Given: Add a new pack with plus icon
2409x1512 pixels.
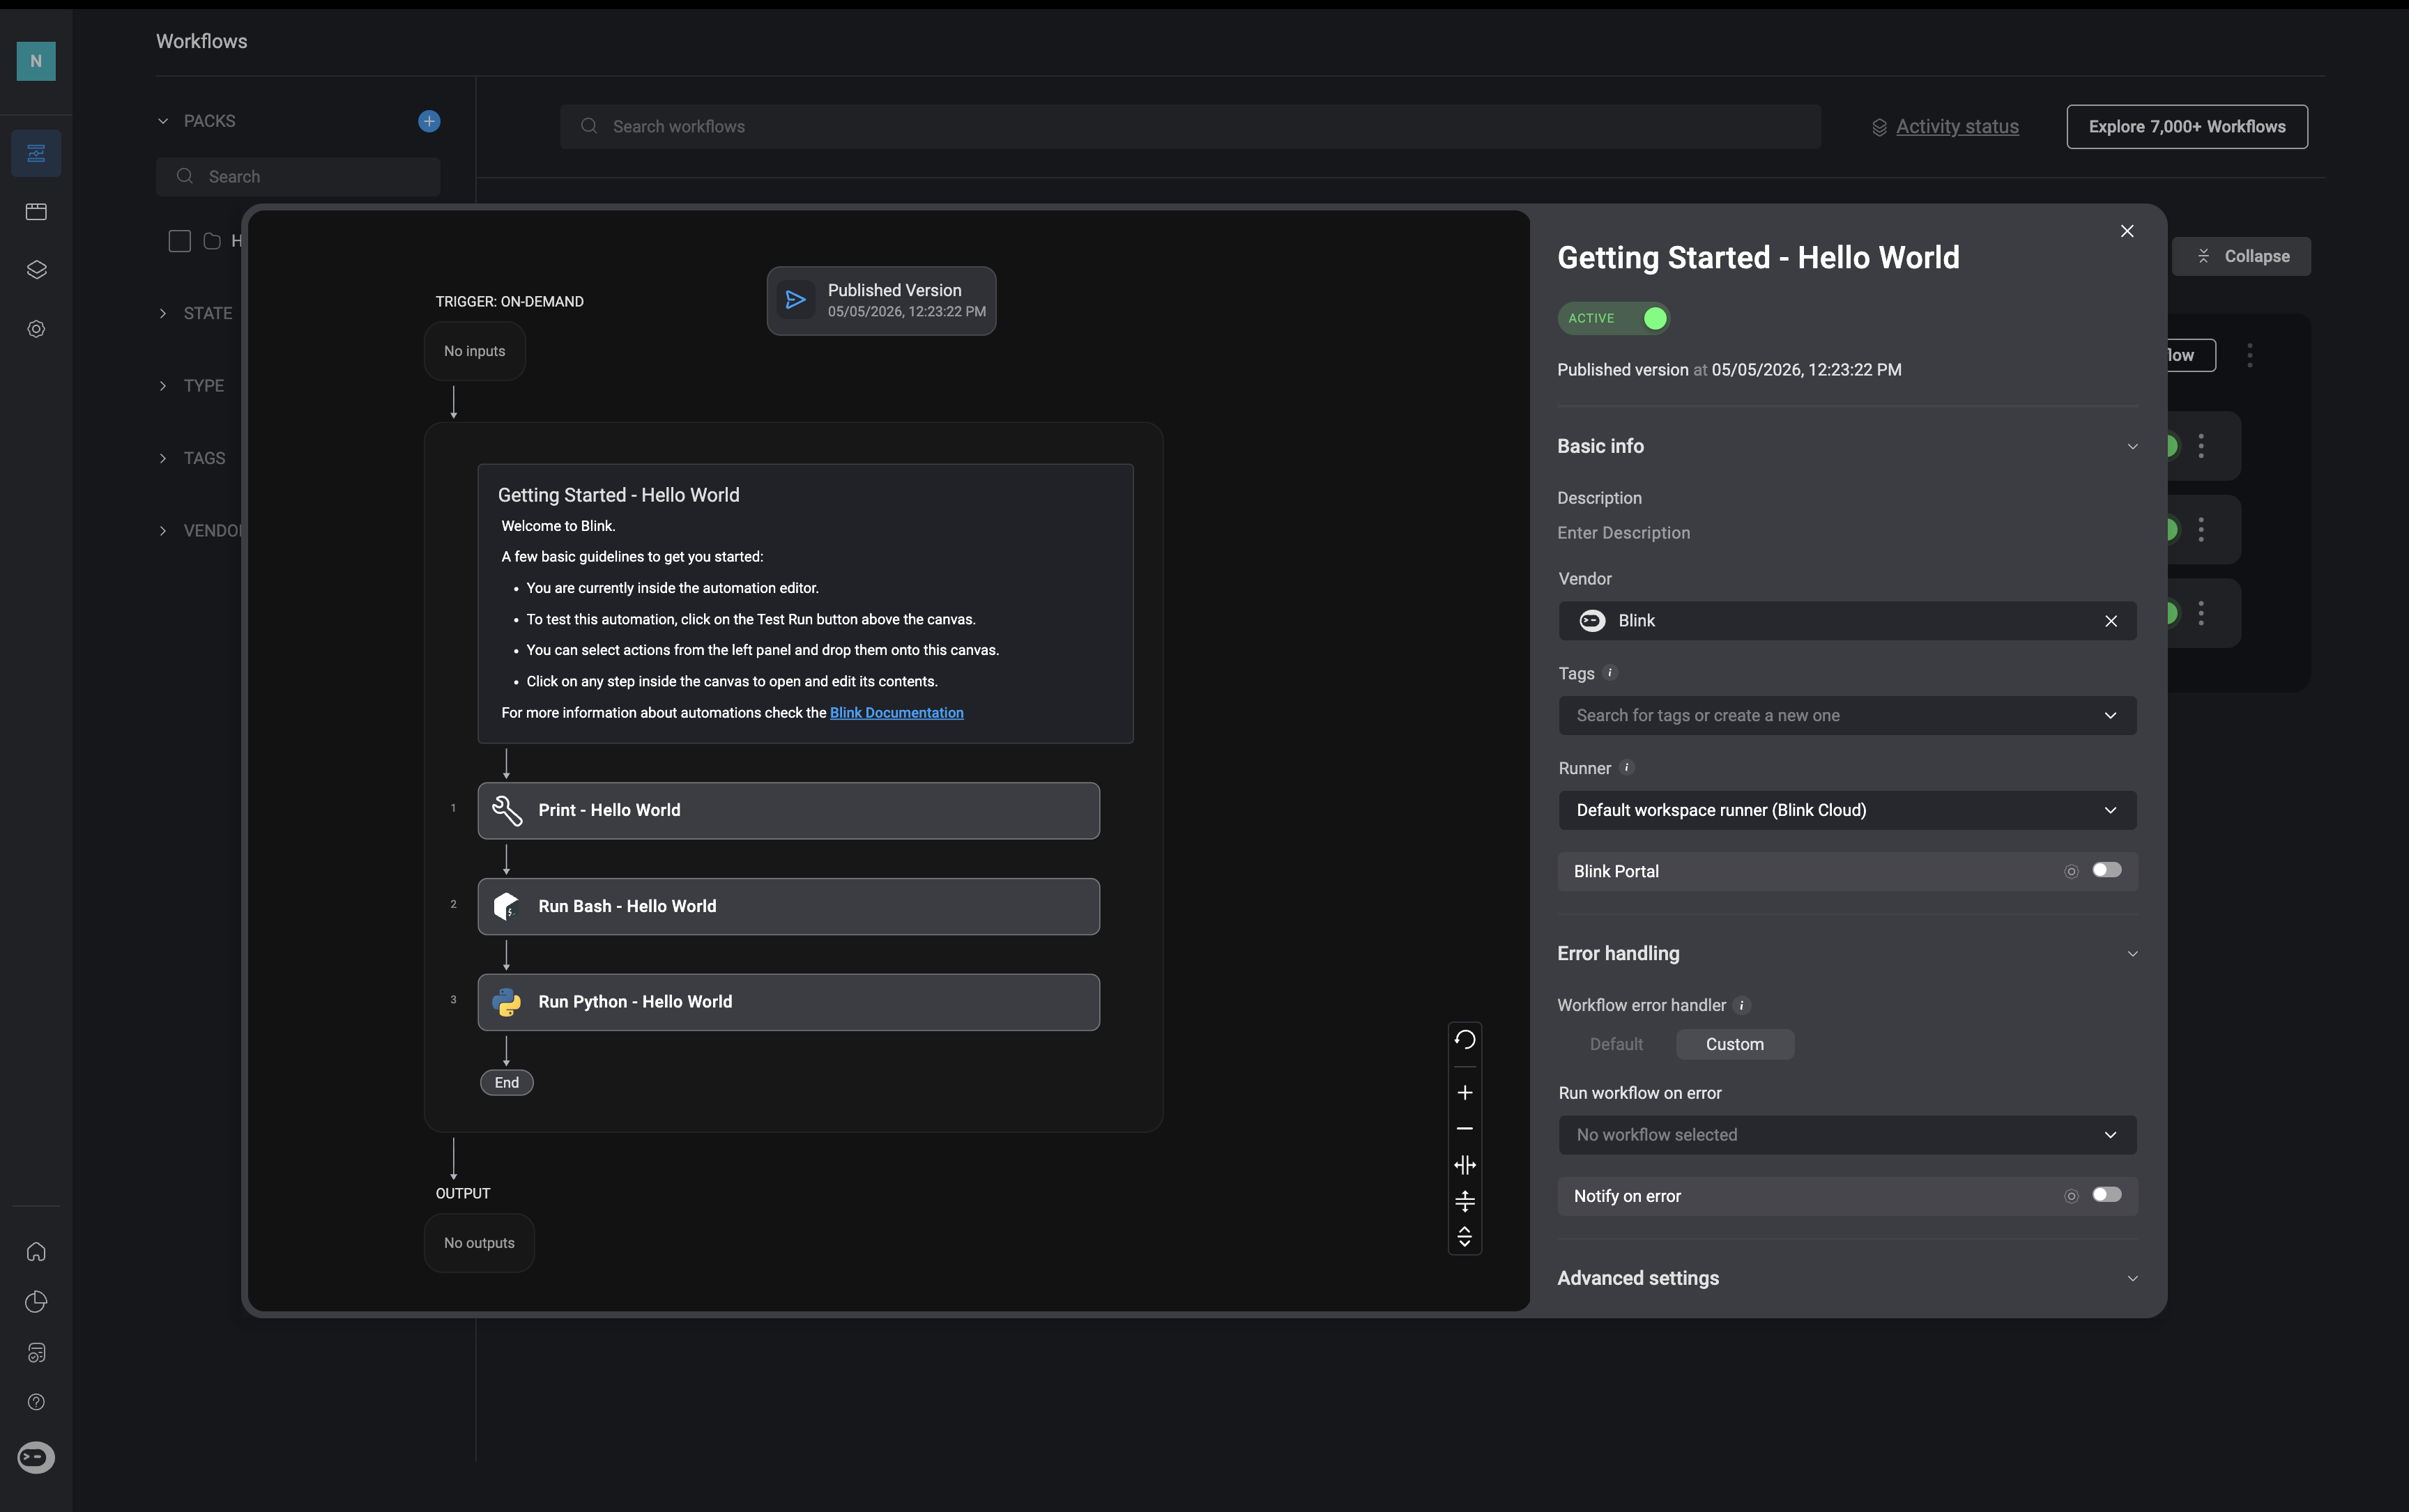Looking at the screenshot, I should coord(429,121).
